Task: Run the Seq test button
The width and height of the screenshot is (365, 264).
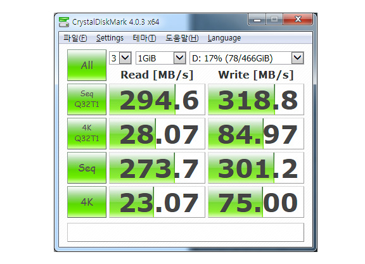Action: click(x=87, y=168)
